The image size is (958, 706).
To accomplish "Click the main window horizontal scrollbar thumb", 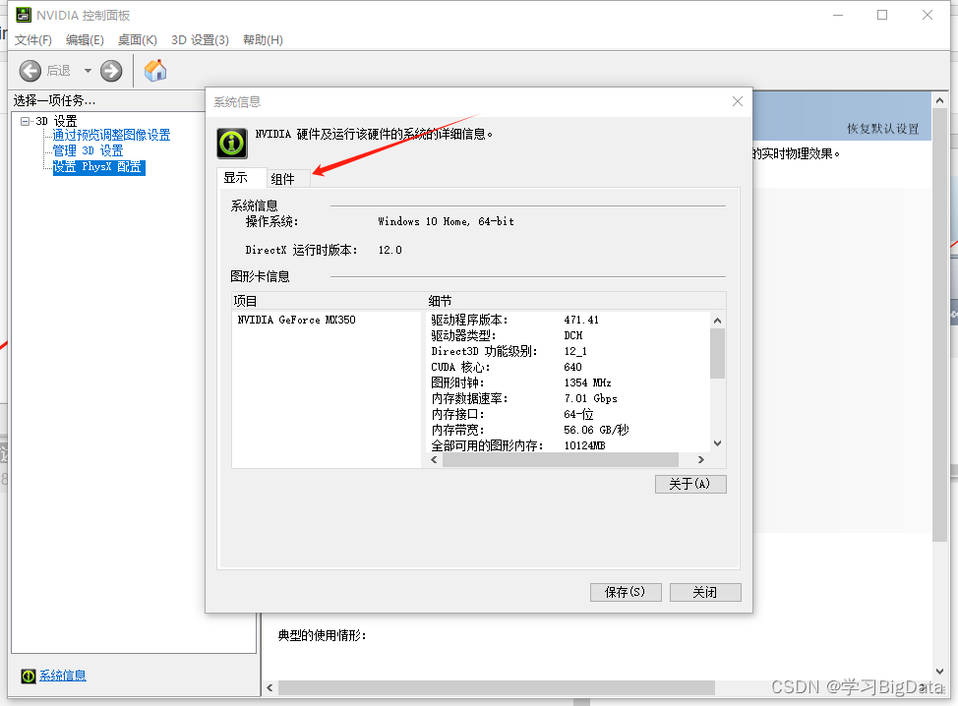I will point(497,688).
